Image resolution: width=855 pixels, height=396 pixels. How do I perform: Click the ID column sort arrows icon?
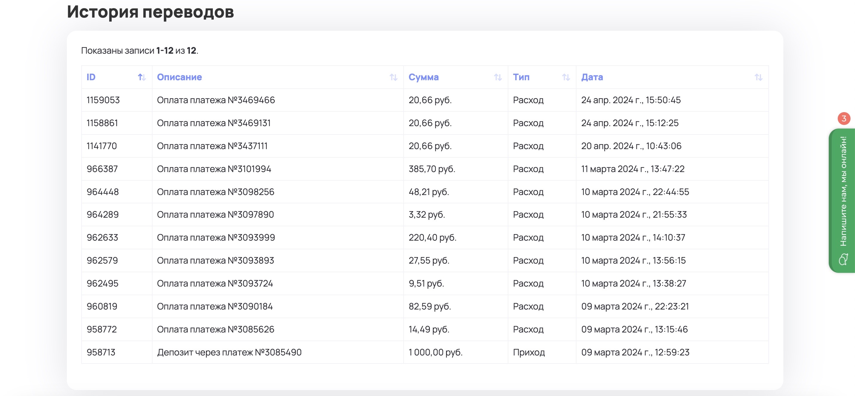coord(142,77)
